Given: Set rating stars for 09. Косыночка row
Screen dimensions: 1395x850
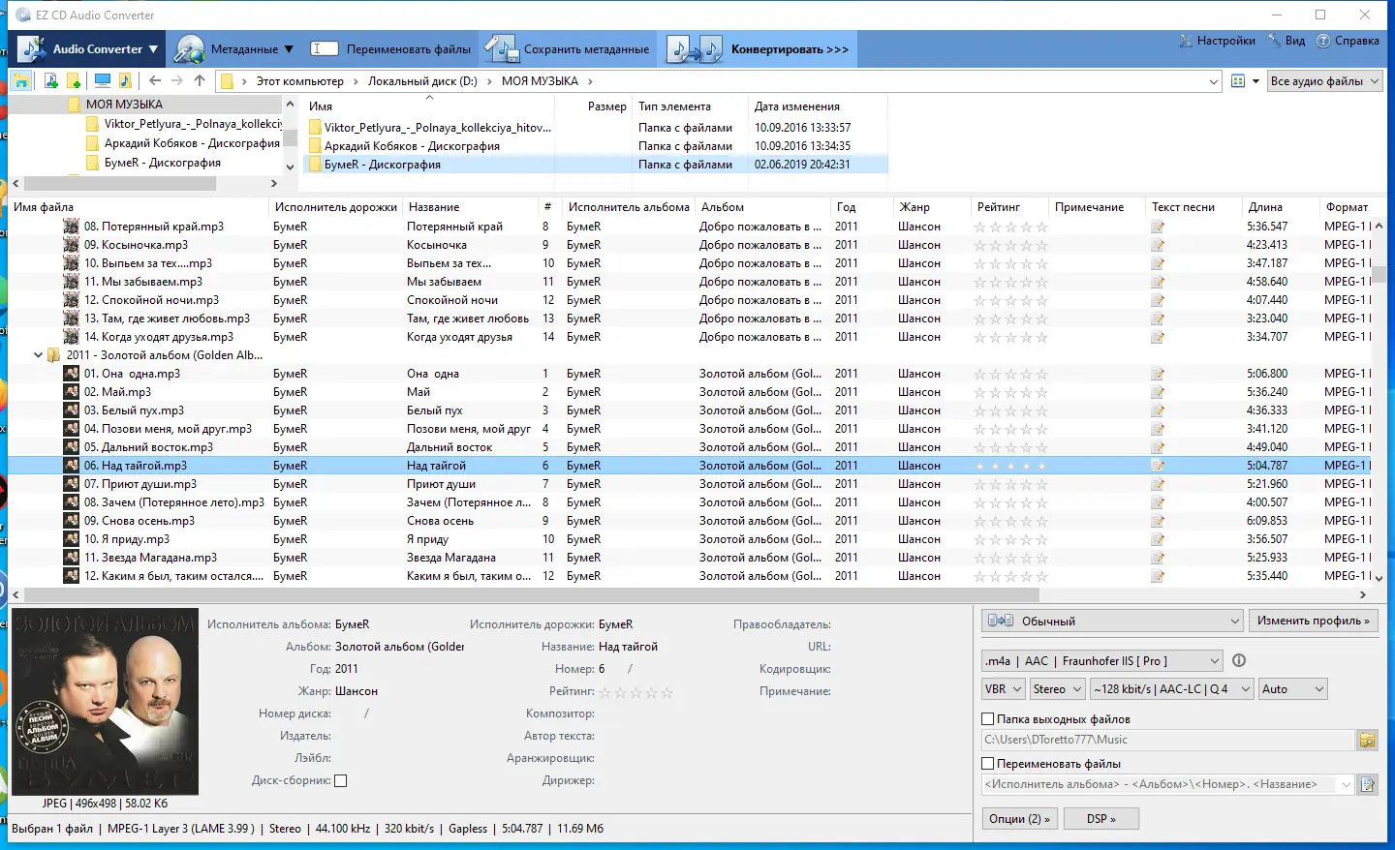Looking at the screenshot, I should [x=1011, y=245].
